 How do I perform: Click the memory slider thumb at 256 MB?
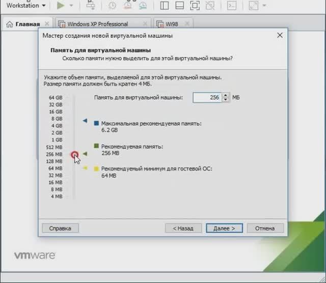click(75, 155)
